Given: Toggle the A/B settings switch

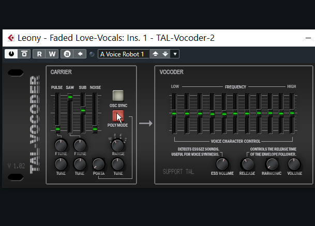Looking at the screenshot, I should 67,54.
